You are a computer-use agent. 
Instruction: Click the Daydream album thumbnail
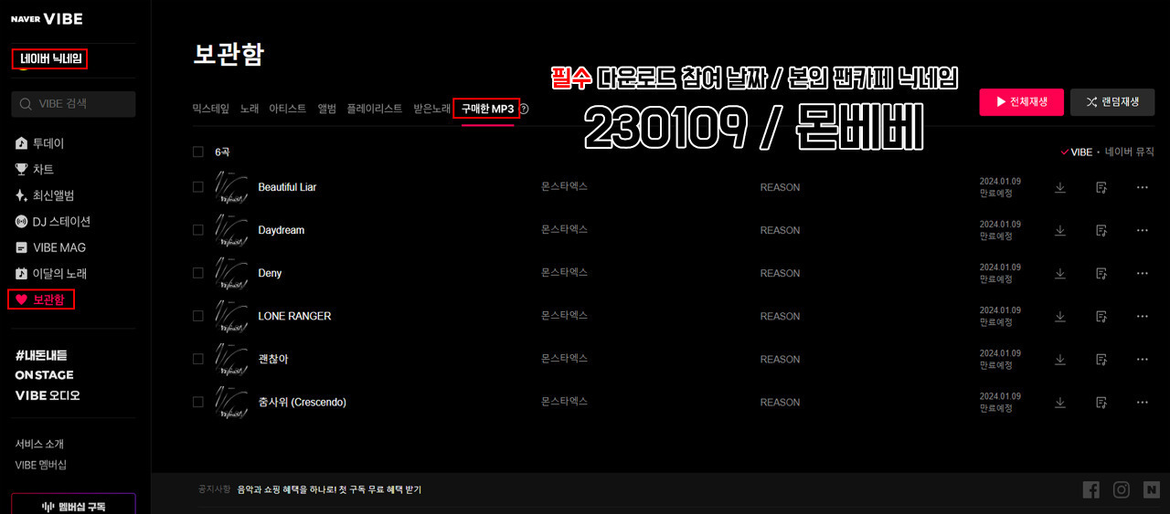pos(230,230)
